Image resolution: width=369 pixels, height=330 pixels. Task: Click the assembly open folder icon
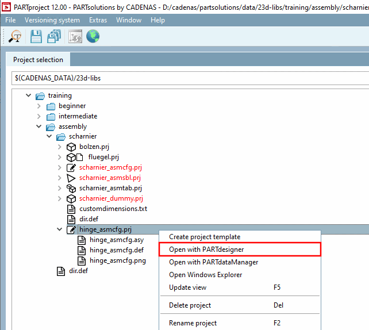click(51, 127)
